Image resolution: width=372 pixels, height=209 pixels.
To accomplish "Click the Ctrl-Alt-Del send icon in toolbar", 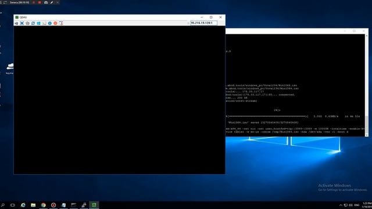I will click(x=44, y=23).
